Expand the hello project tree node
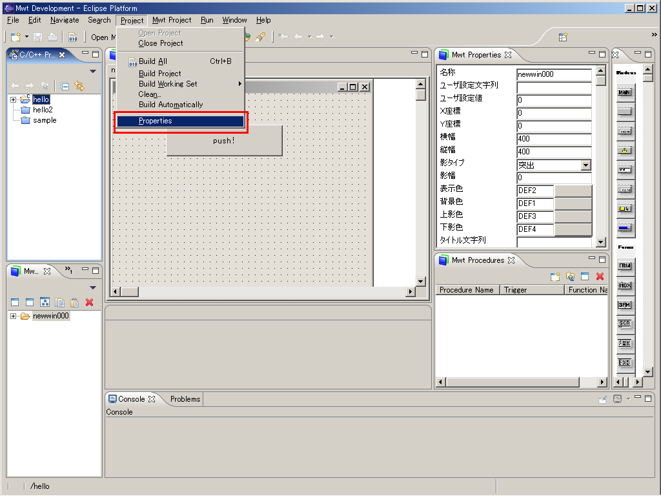Viewport: 661px width, 496px height. [x=13, y=99]
